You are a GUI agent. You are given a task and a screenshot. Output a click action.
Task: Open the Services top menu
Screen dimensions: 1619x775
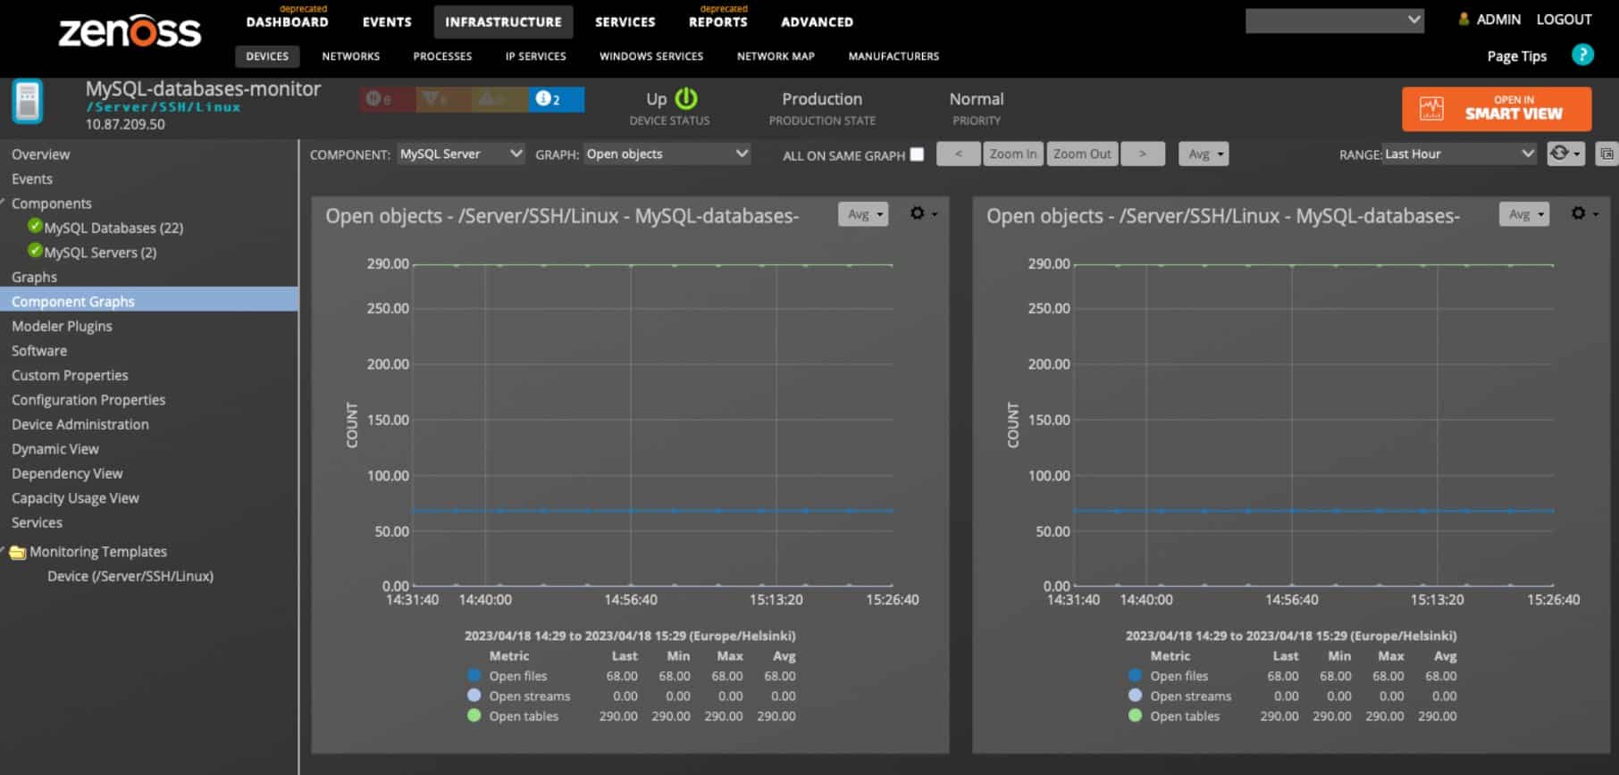click(x=625, y=21)
